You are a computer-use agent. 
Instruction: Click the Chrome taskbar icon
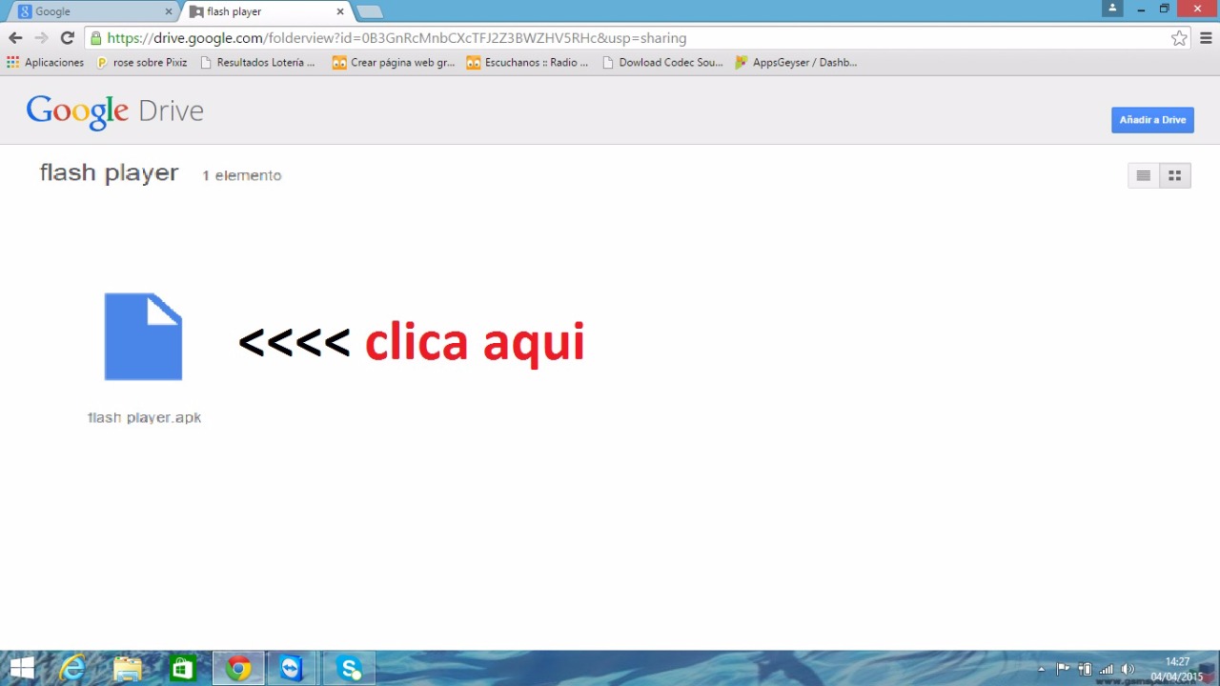point(238,668)
